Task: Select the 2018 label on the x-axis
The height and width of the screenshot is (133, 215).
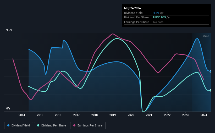Action: (x=95, y=115)
